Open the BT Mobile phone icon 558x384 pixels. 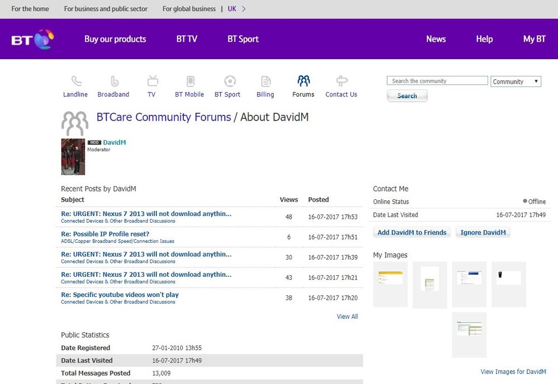[x=190, y=81]
